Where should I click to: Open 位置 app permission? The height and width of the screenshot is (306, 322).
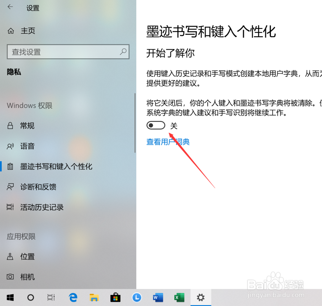[27, 256]
